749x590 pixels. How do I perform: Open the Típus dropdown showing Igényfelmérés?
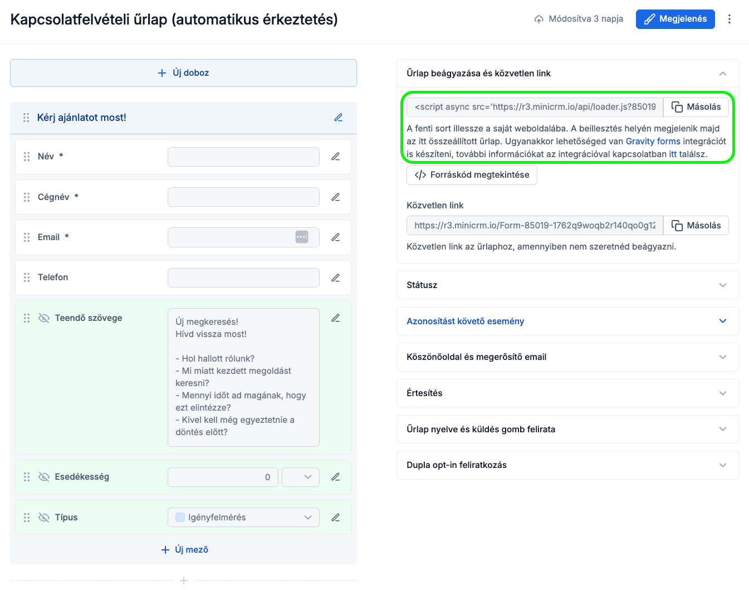click(x=243, y=518)
